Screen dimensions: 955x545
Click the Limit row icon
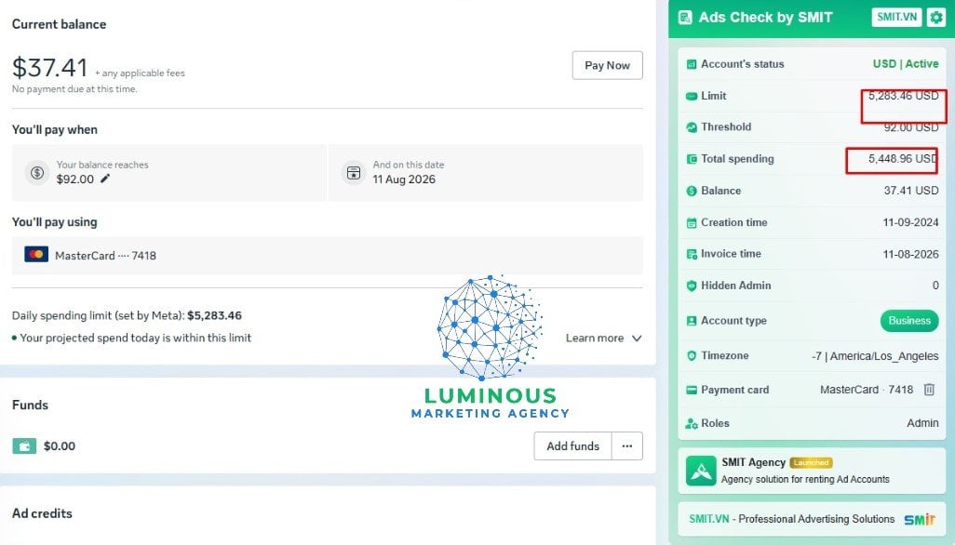(x=692, y=96)
